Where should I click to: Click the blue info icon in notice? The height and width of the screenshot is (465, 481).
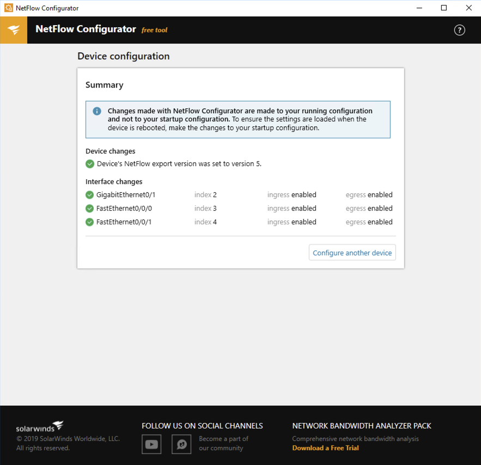97,111
